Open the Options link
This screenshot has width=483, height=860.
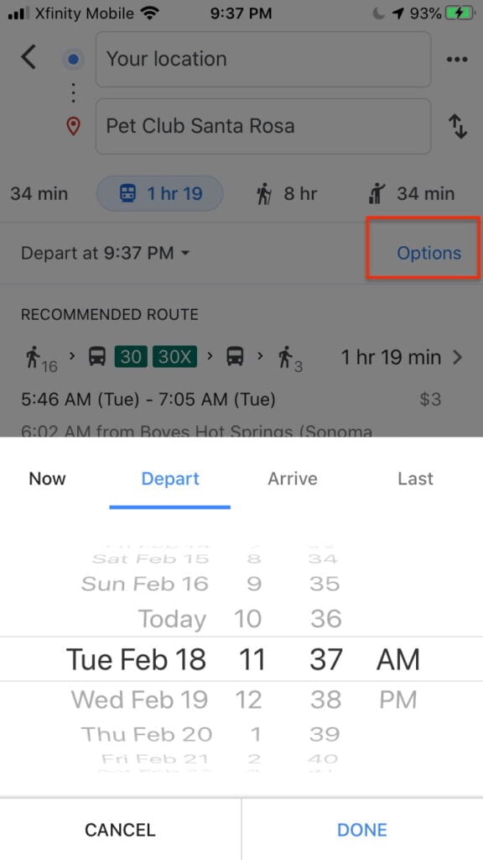[428, 254]
